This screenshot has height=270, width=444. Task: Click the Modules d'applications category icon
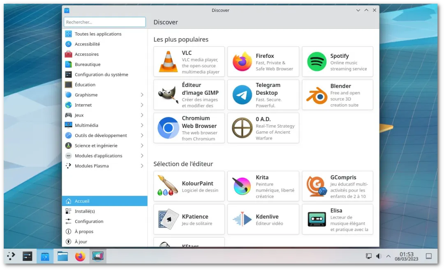68,156
